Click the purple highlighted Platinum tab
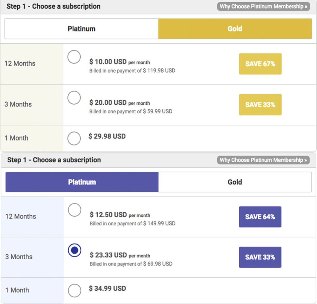The width and height of the screenshot is (317, 304). 82,182
